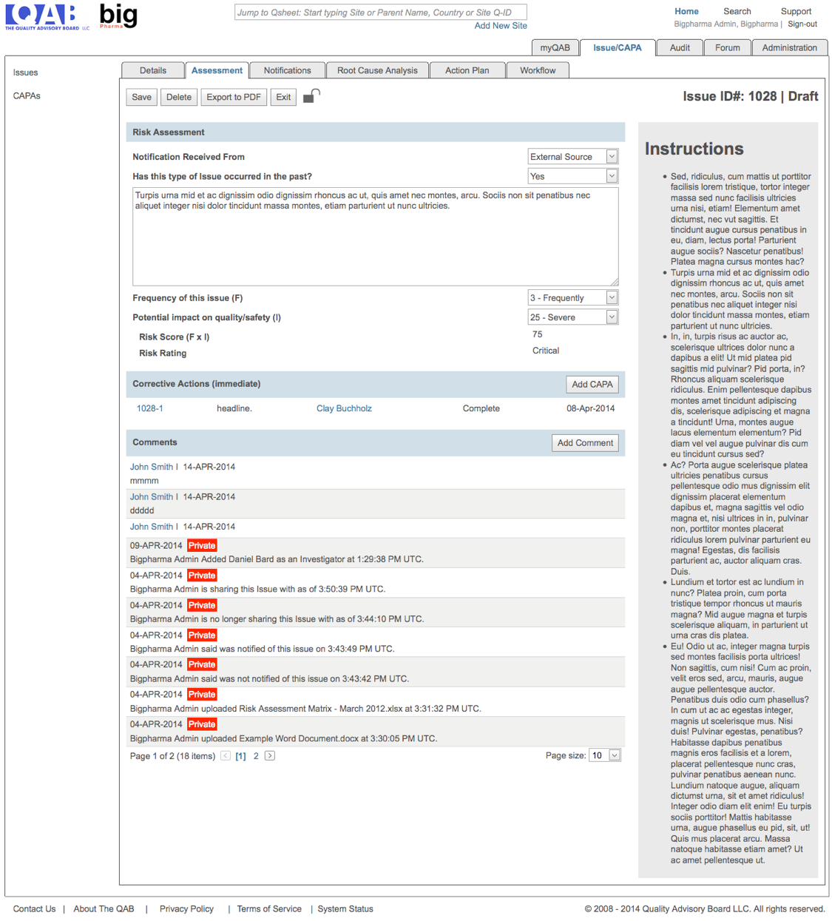Go to the Audit main tab
Screen dimensions: 832x921
tap(680, 47)
